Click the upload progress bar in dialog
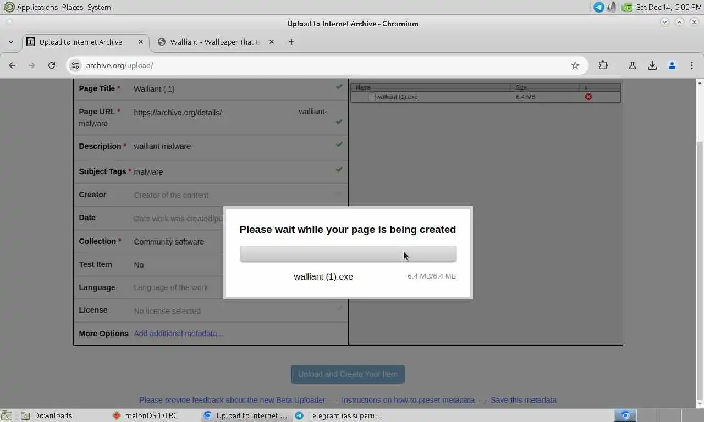Image resolution: width=704 pixels, height=422 pixels. [x=348, y=254]
